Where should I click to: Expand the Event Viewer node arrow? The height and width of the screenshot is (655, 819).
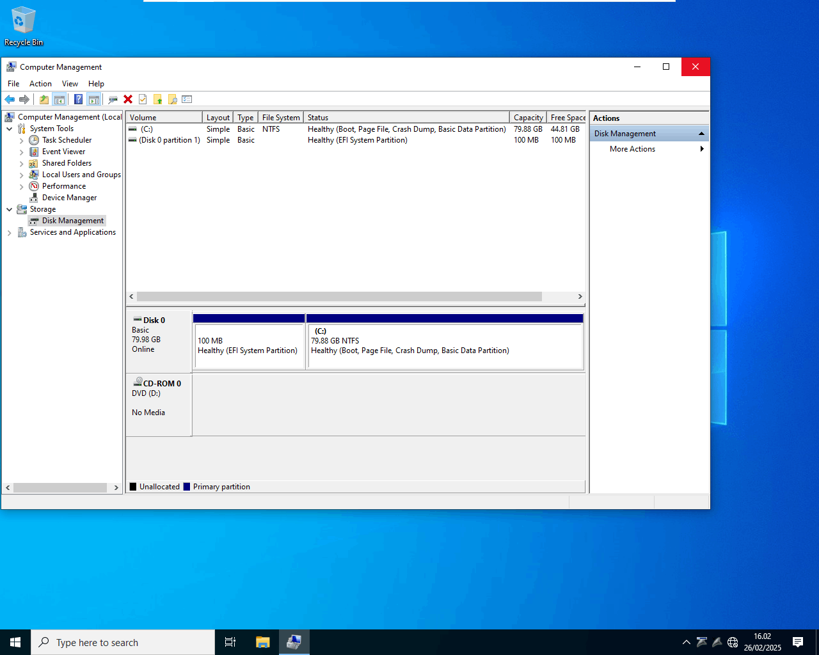pos(22,152)
